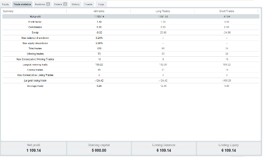Select the Winning trades row label
Viewport: 263px width, 157px height.
35,54
